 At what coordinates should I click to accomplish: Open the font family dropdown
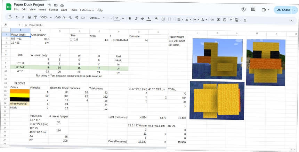point(97,18)
